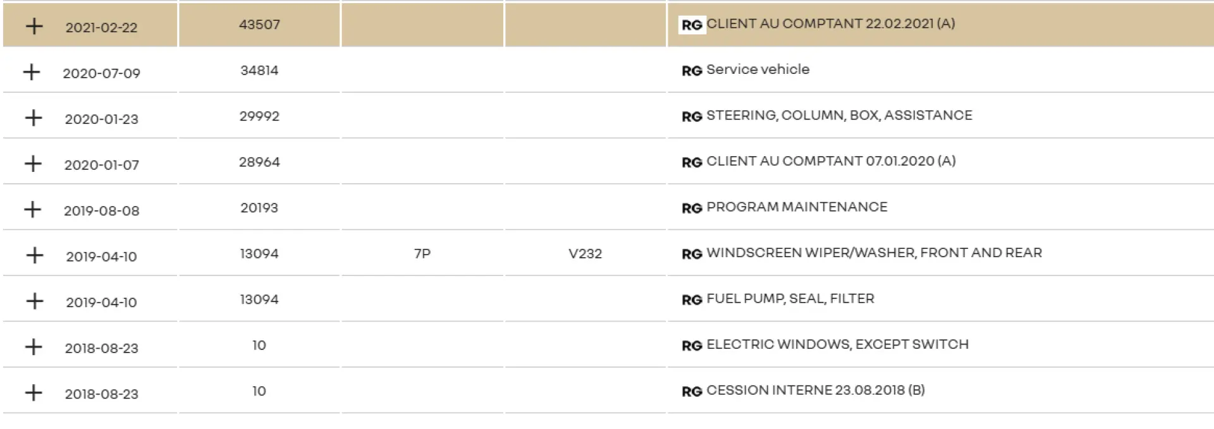The image size is (1214, 429).
Task: Expand the row dated 2021-02-22
Action: [34, 26]
